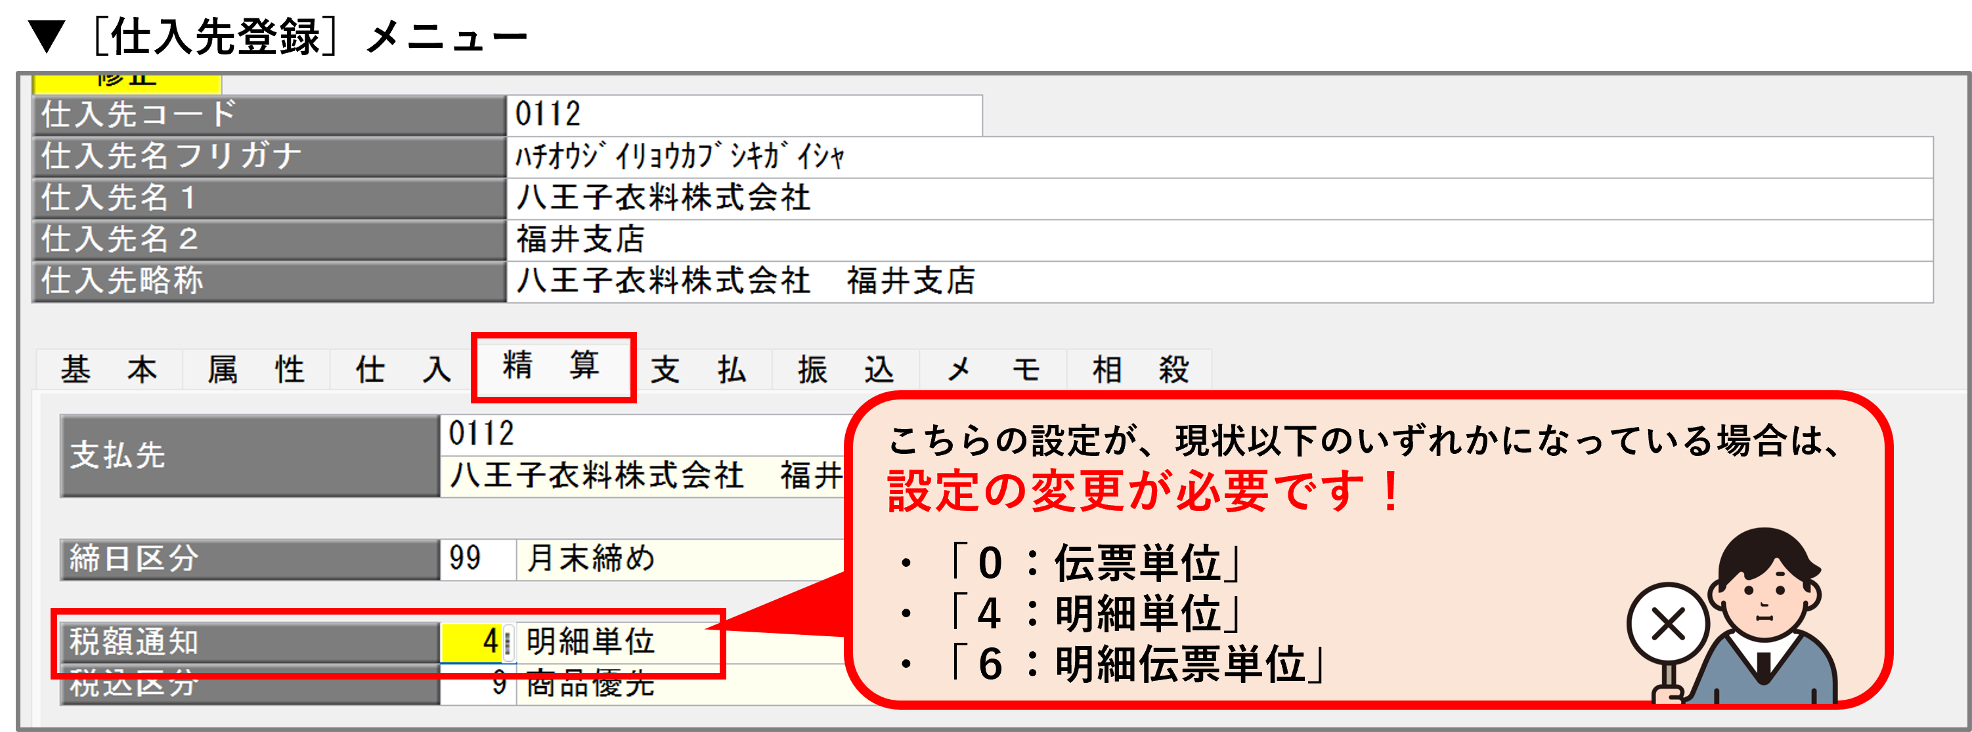This screenshot has width=1972, height=732.
Task: Click the 締日区分 code field 99
Action: [477, 559]
